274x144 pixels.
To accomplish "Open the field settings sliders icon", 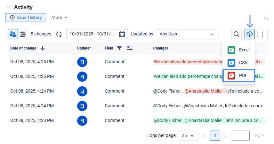I will click(x=130, y=48).
